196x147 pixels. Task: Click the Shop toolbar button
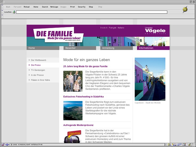point(91,7)
